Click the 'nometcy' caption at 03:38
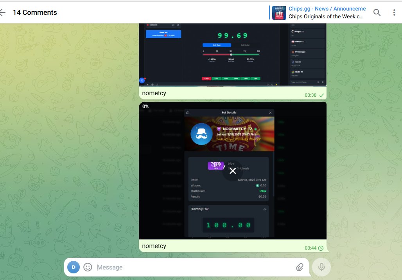 pos(154,93)
